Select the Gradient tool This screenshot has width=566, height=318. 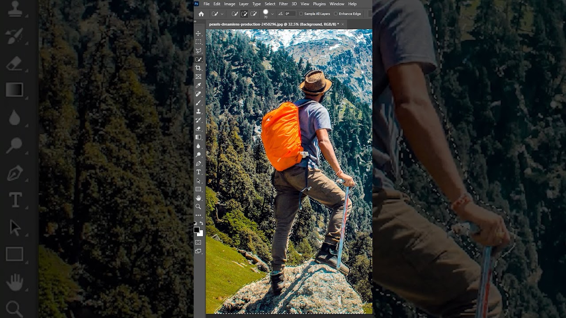tap(199, 137)
